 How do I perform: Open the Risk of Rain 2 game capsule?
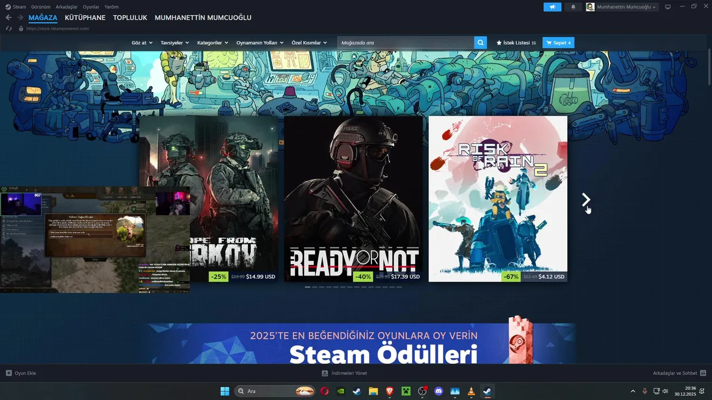(498, 199)
